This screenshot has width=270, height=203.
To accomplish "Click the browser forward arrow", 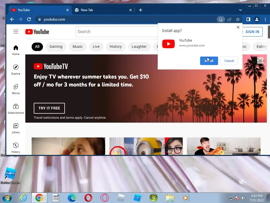I will (21, 19).
